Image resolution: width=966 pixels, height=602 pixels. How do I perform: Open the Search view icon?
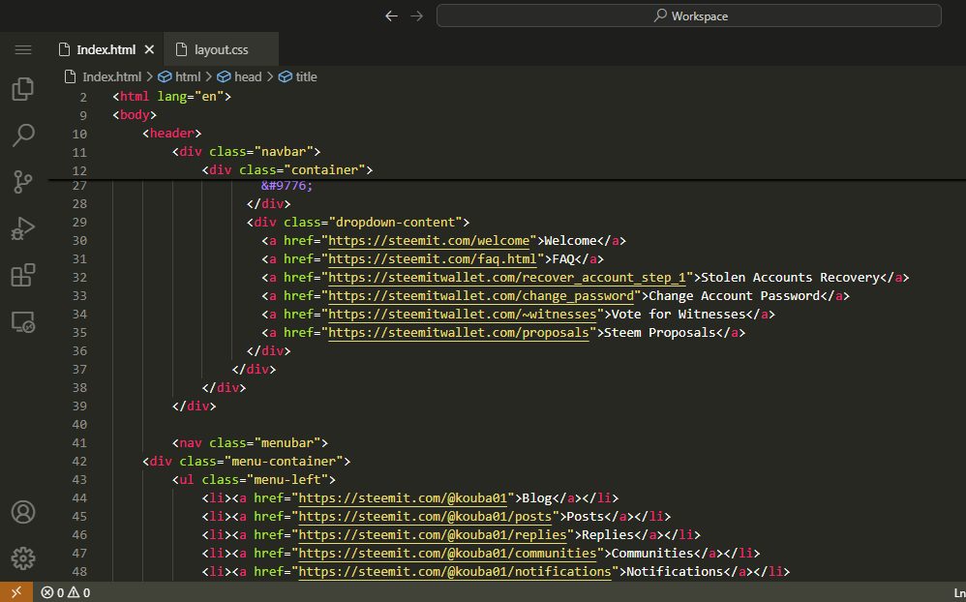click(x=23, y=135)
